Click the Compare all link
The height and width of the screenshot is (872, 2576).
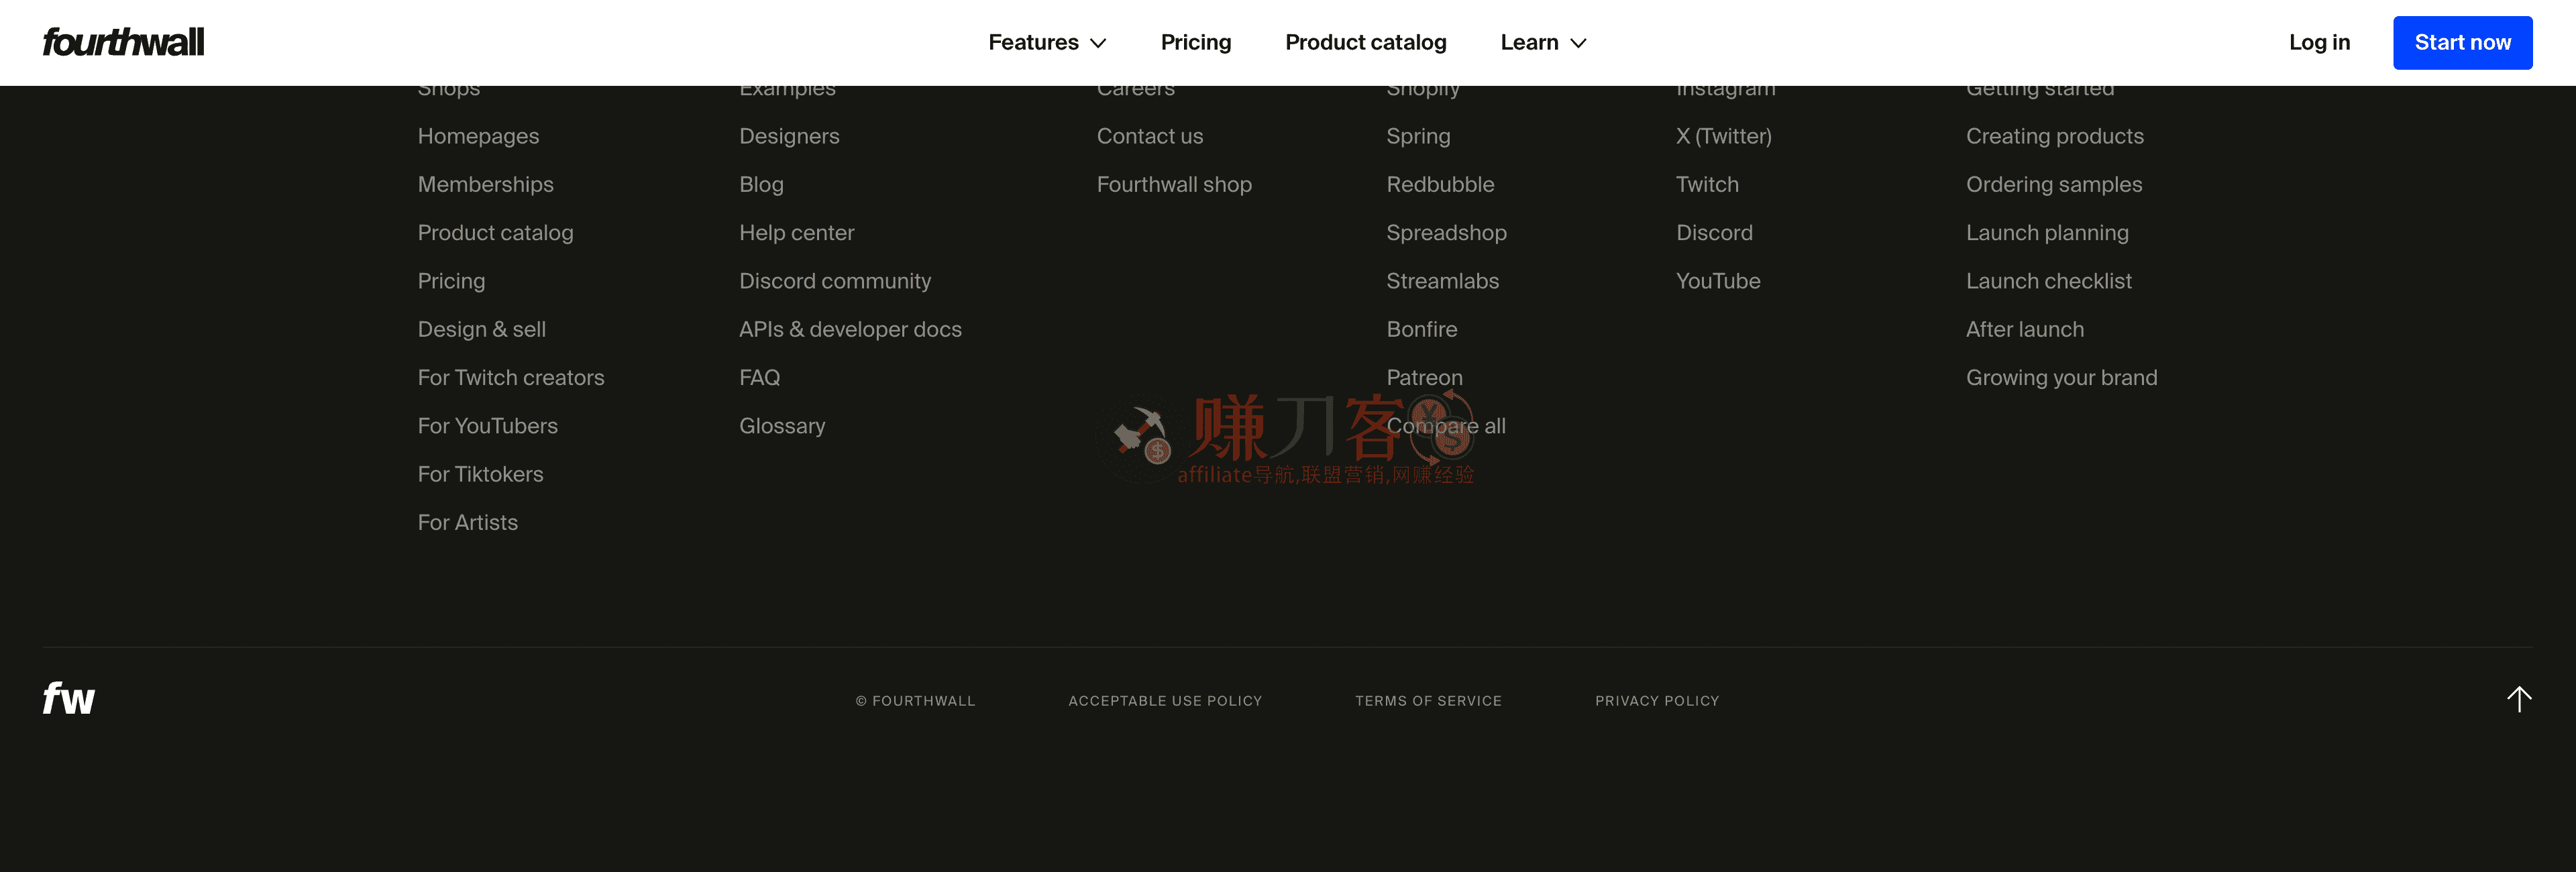tap(1445, 426)
